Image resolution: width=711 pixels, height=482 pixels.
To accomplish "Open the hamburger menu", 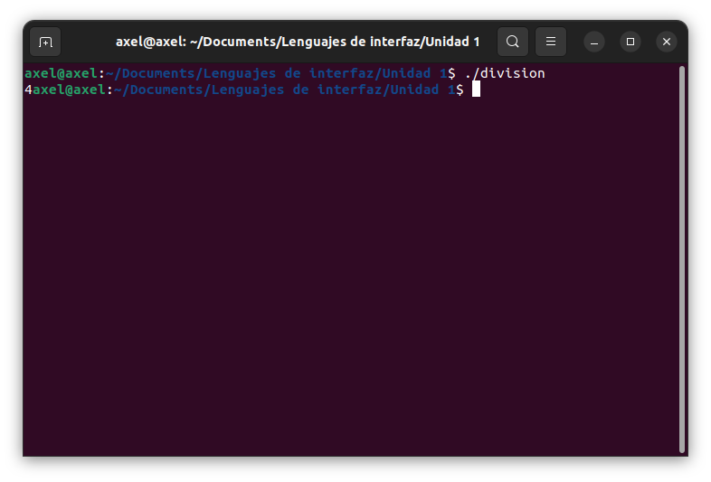I will coord(551,42).
